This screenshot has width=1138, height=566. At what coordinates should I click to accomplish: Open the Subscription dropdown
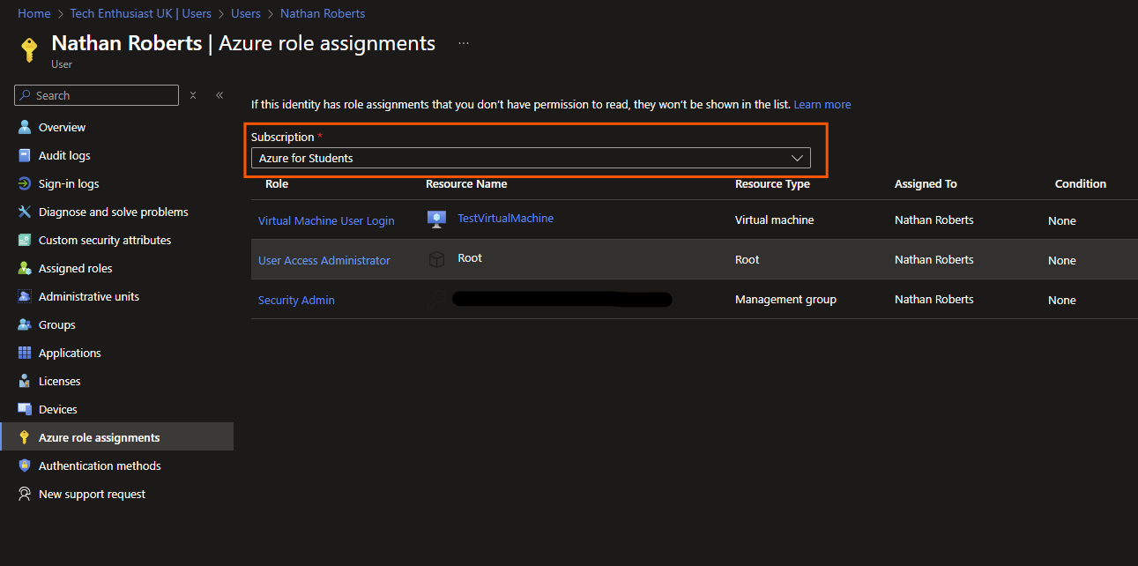pos(531,158)
